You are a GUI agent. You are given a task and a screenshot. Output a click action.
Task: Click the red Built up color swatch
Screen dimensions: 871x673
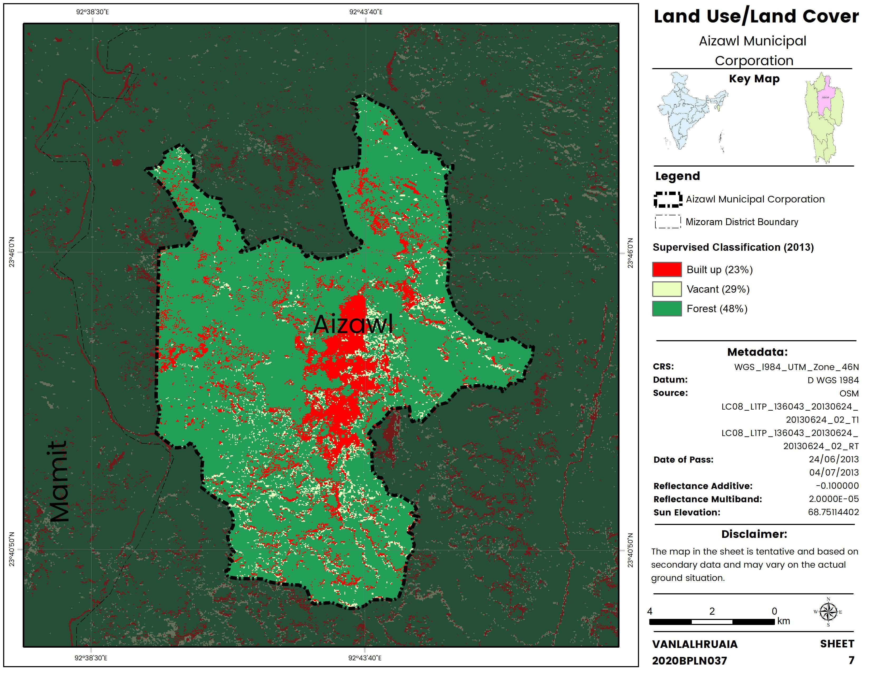pos(667,269)
